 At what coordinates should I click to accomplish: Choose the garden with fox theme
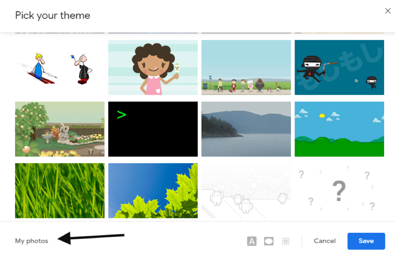(x=60, y=129)
